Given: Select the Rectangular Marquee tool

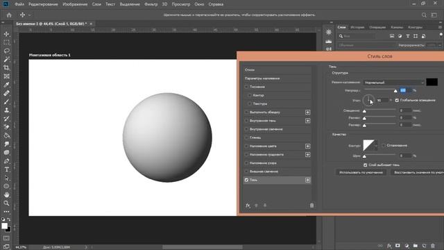Looking at the screenshot, I should (x=6, y=42).
